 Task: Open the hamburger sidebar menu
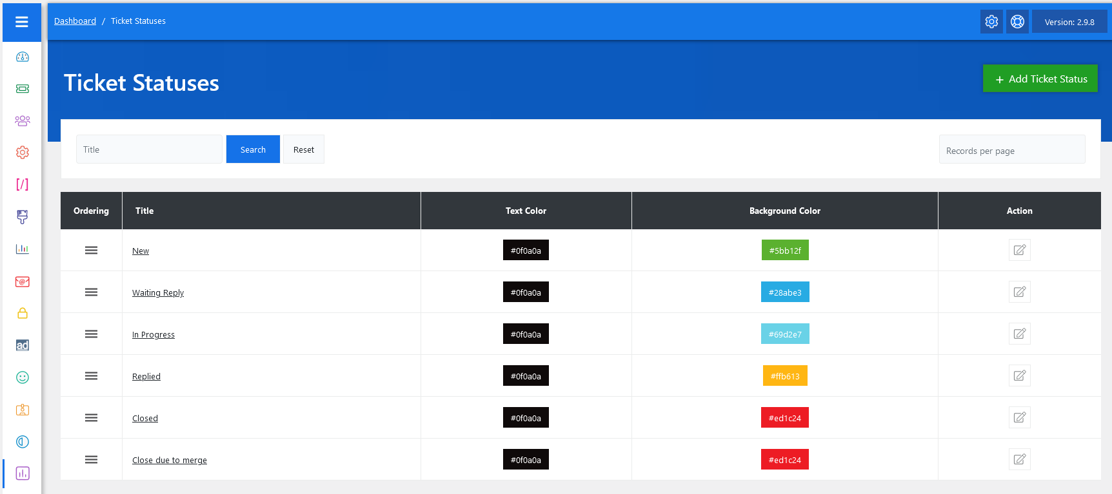(22, 22)
